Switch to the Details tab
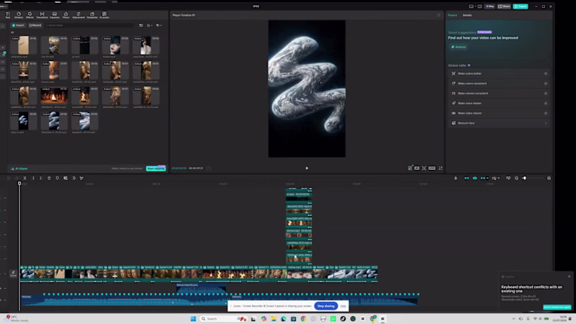The width and height of the screenshot is (576, 324). tap(467, 15)
